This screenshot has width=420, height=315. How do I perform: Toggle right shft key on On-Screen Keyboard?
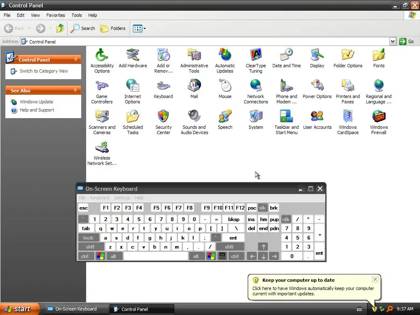[x=230, y=247]
